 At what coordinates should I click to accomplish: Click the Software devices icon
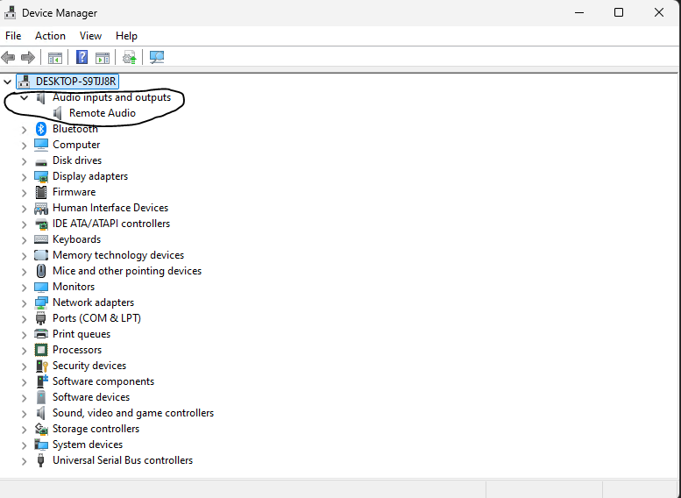41,397
